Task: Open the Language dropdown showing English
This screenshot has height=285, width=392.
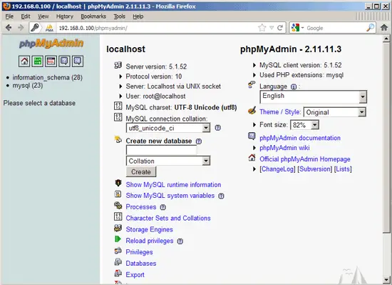Action: pos(314,96)
